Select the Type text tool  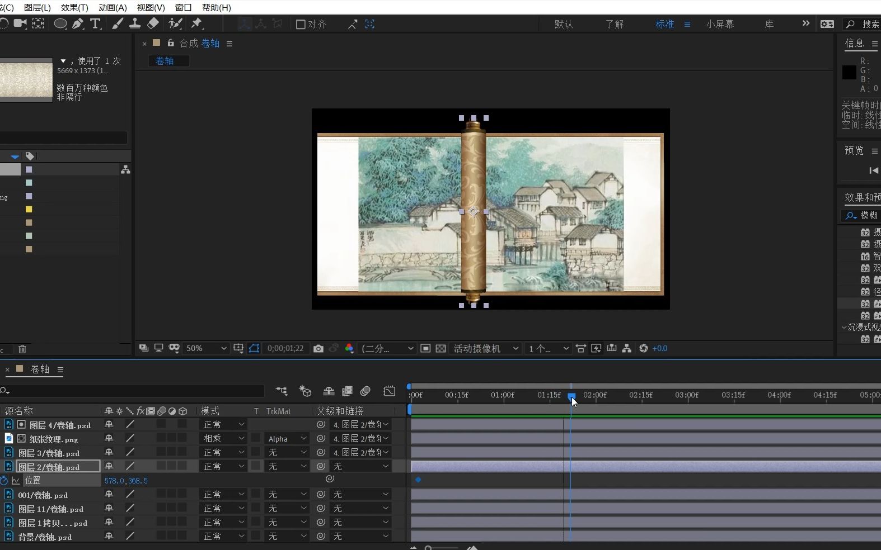pos(96,23)
